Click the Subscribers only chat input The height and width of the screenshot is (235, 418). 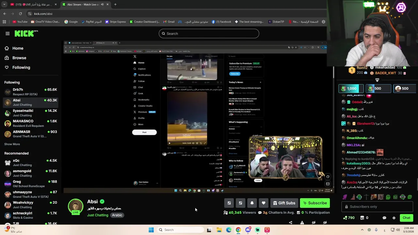(x=377, y=207)
